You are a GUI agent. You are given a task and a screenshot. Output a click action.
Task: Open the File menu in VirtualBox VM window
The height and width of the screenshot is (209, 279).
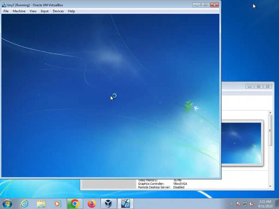click(x=6, y=11)
